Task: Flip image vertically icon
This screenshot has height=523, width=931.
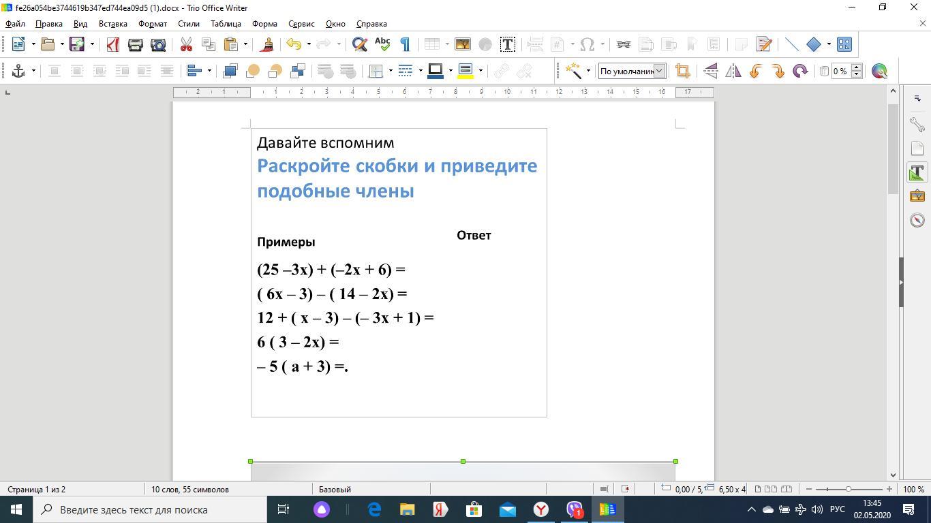Action: [711, 71]
